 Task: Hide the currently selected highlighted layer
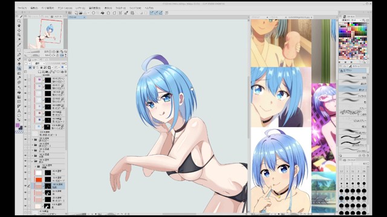coord(25,186)
